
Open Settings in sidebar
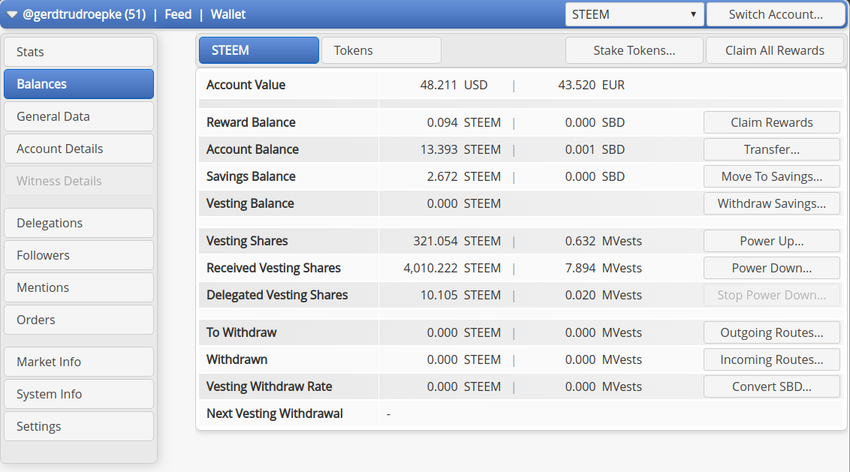[x=79, y=426]
